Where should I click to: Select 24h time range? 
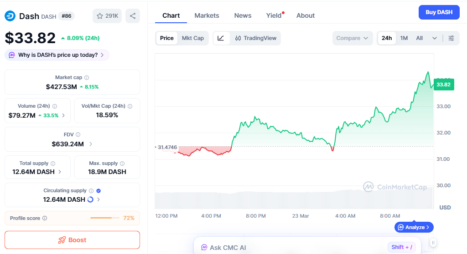387,38
